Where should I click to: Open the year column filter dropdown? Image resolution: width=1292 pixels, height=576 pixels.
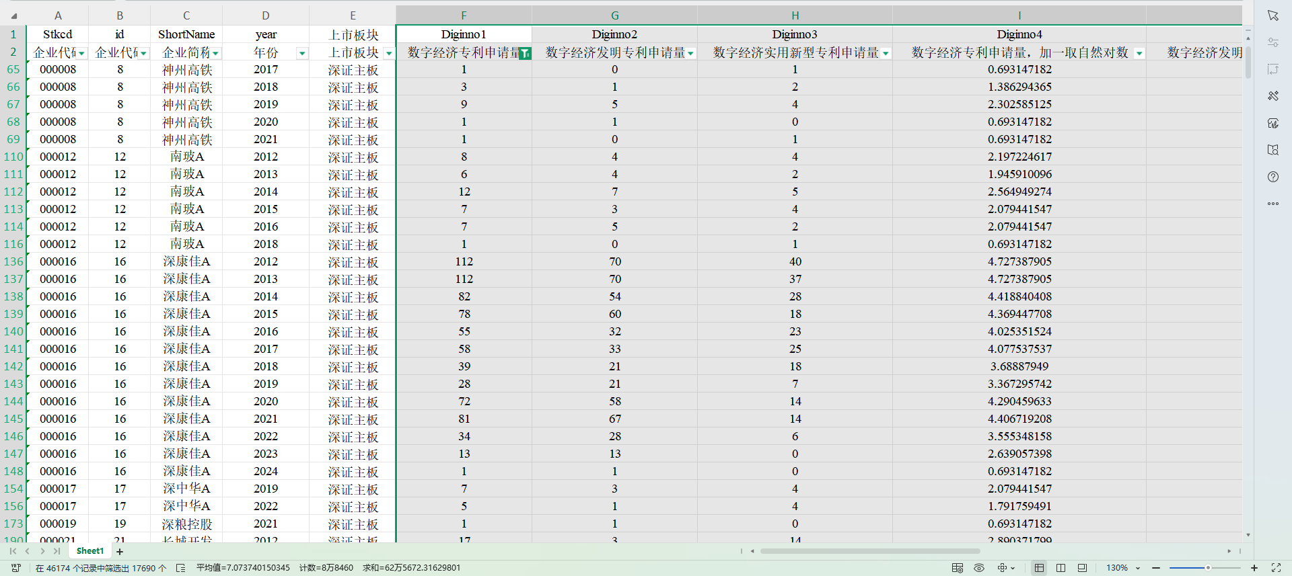click(x=302, y=53)
